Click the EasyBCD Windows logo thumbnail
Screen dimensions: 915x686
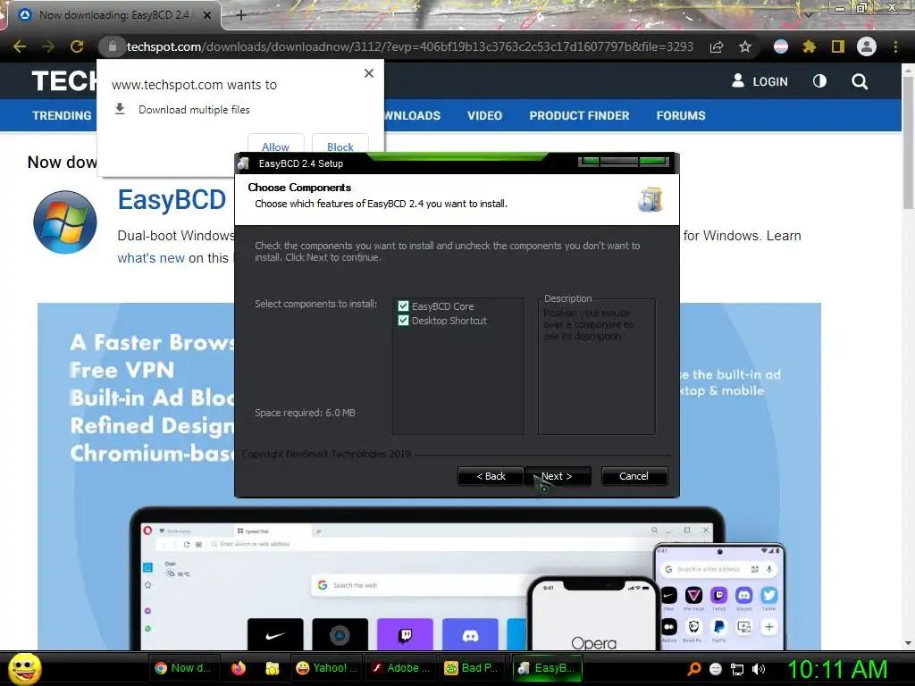pos(64,222)
